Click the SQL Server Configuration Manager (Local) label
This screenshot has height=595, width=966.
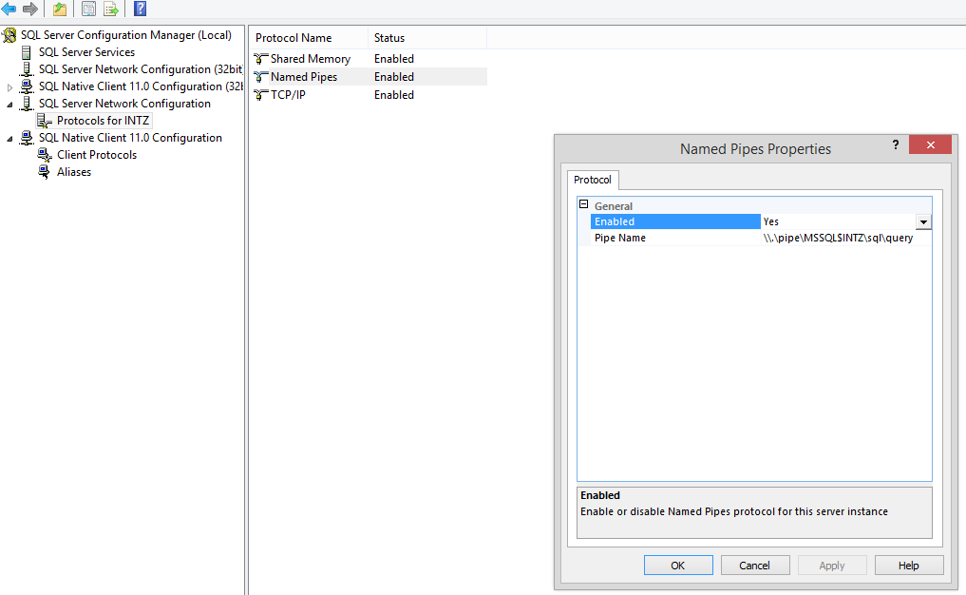[125, 35]
